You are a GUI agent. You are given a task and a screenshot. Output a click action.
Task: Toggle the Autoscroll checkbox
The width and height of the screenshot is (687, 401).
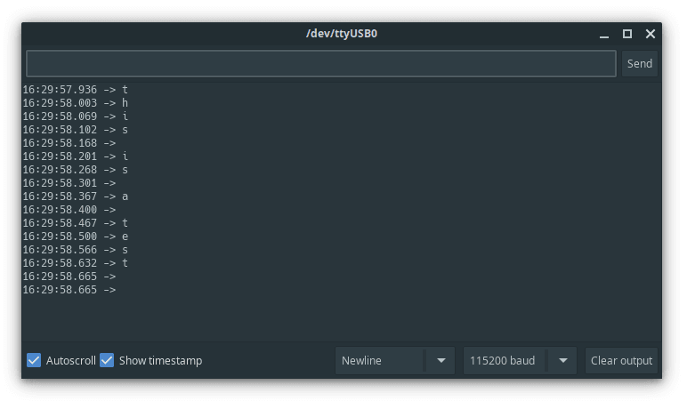point(35,360)
